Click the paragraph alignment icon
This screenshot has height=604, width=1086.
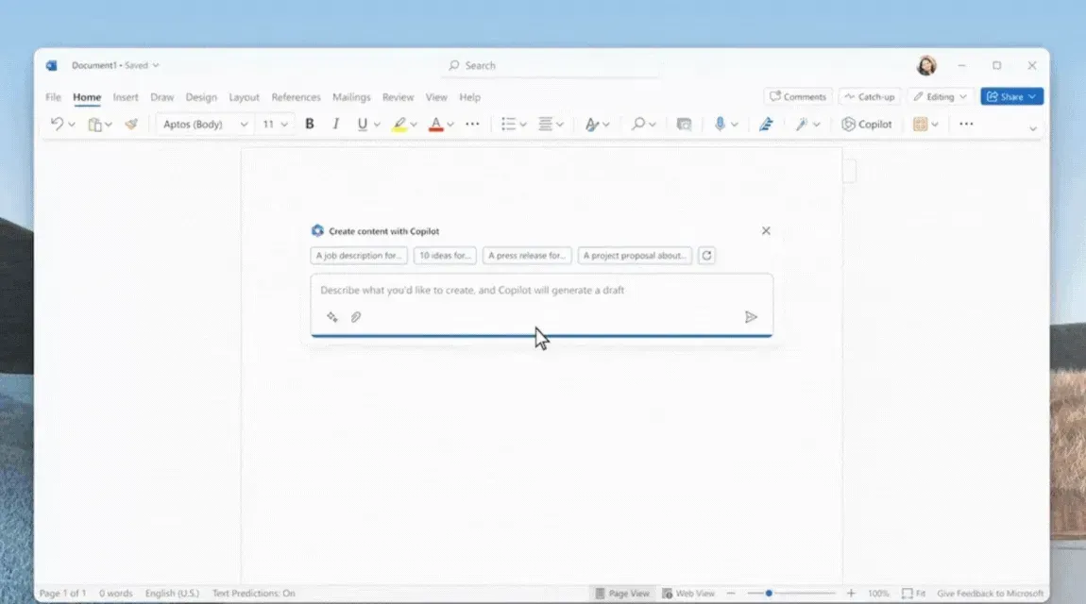546,124
